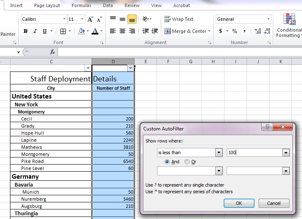
Task: Align text left
Action: pyautogui.click(x=113, y=31)
